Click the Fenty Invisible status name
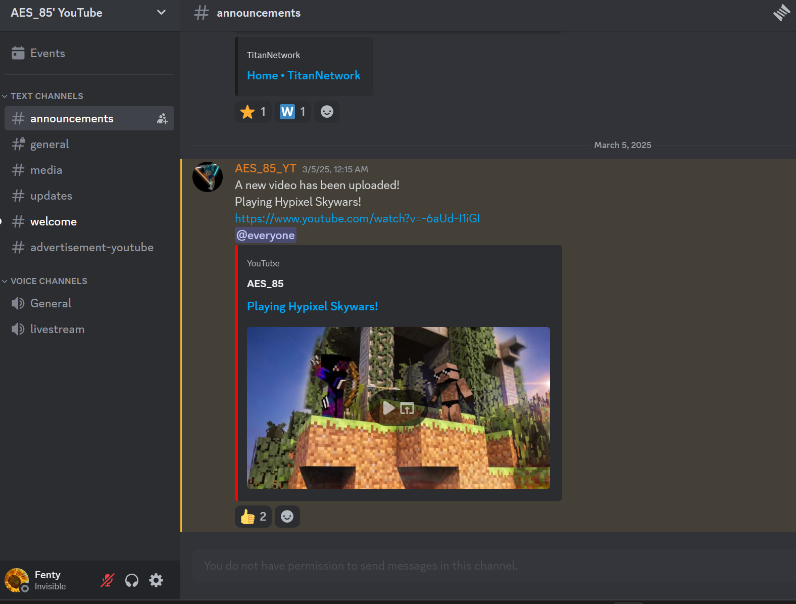796x604 pixels. (50, 580)
